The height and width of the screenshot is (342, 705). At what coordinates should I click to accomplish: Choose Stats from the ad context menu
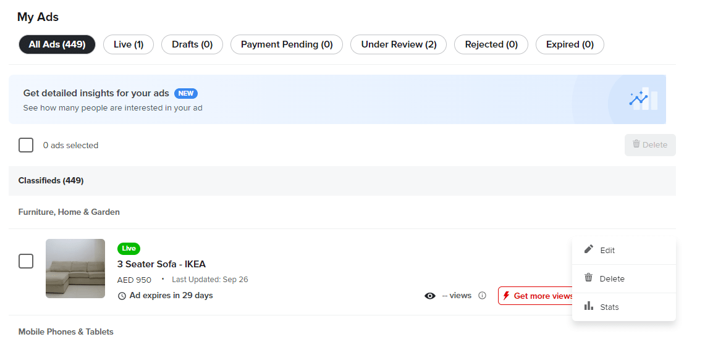tap(623, 307)
